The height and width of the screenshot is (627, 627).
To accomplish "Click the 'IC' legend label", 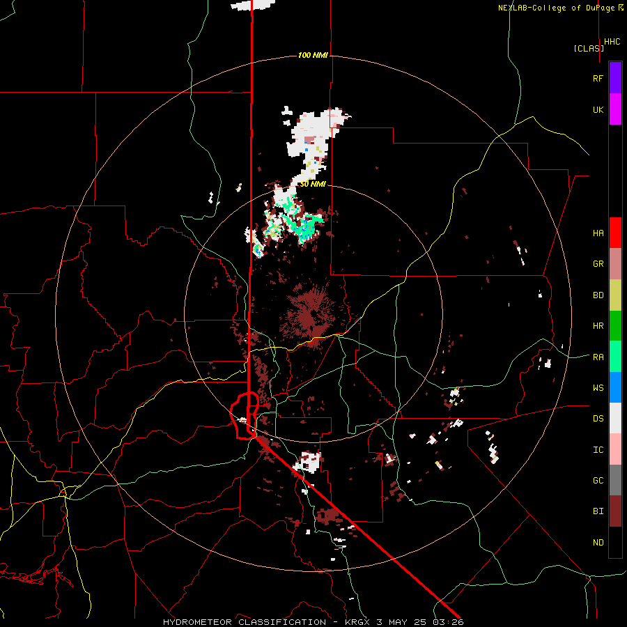I will coord(598,450).
